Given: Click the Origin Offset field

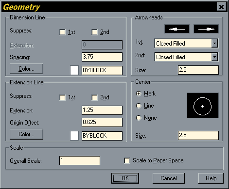Looking at the screenshot, I should (102, 122).
